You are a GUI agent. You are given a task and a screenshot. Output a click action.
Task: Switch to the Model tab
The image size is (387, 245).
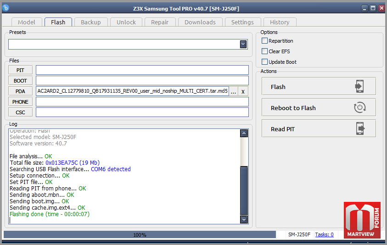27,22
